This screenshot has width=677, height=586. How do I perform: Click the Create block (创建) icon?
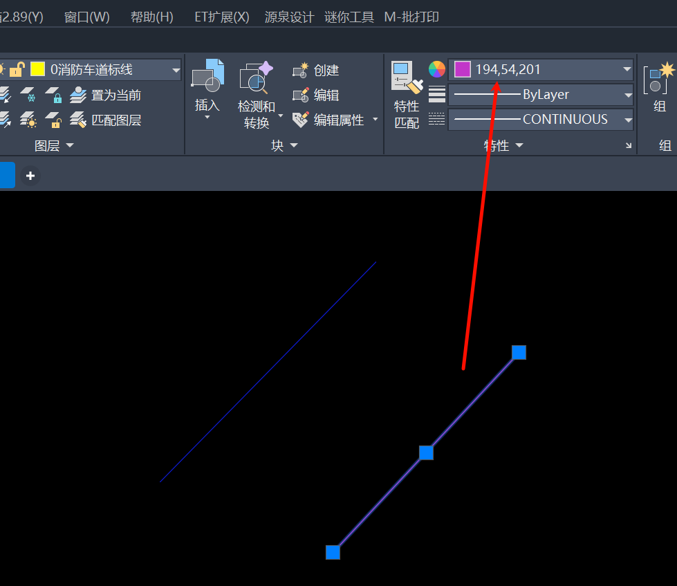click(x=301, y=70)
